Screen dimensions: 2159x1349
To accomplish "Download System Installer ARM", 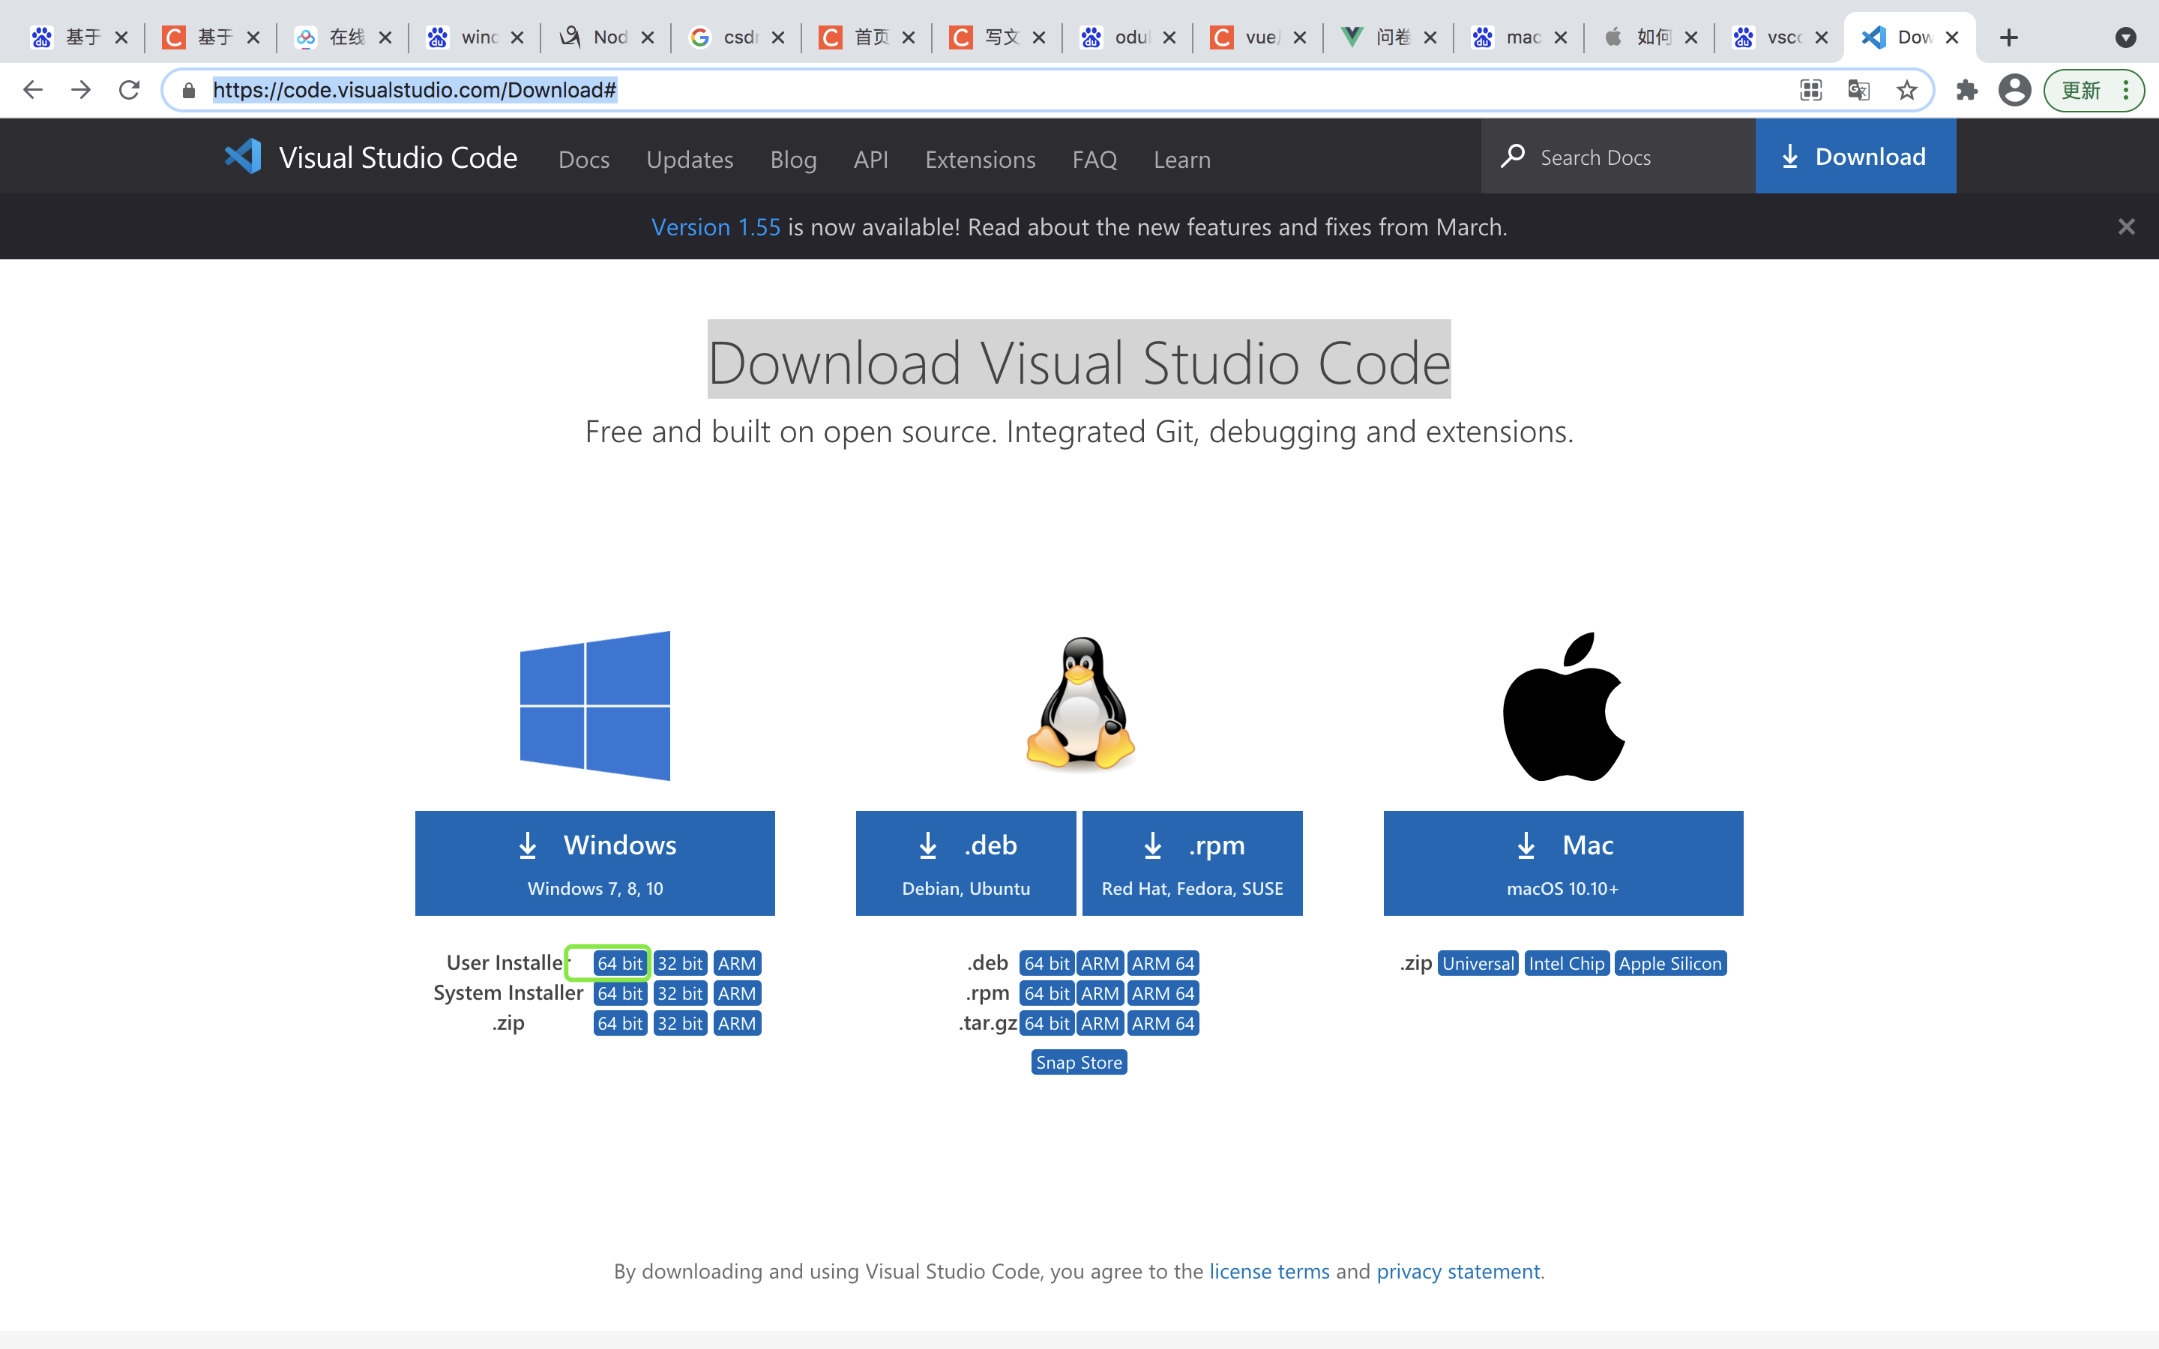I will pos(737,993).
